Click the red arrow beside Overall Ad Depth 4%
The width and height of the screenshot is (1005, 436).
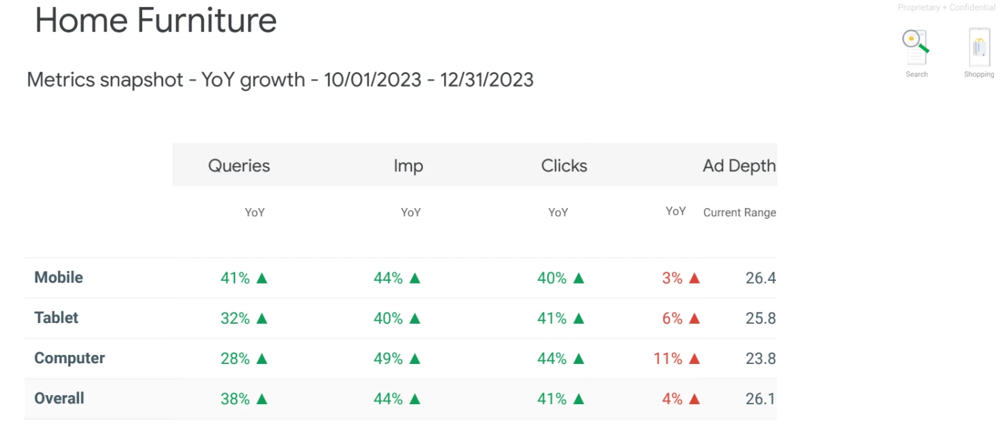coord(694,399)
